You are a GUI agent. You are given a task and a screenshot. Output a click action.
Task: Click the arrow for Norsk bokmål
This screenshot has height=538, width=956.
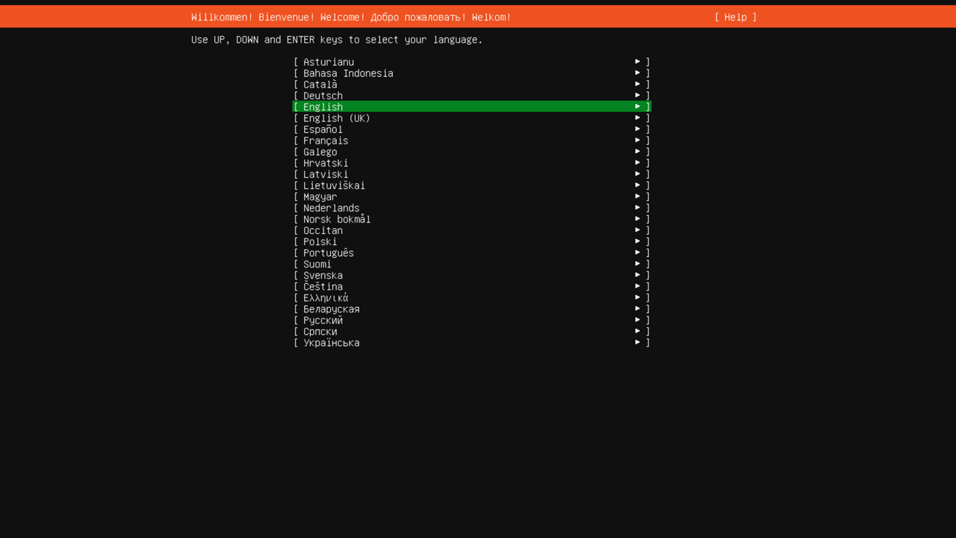click(x=638, y=219)
